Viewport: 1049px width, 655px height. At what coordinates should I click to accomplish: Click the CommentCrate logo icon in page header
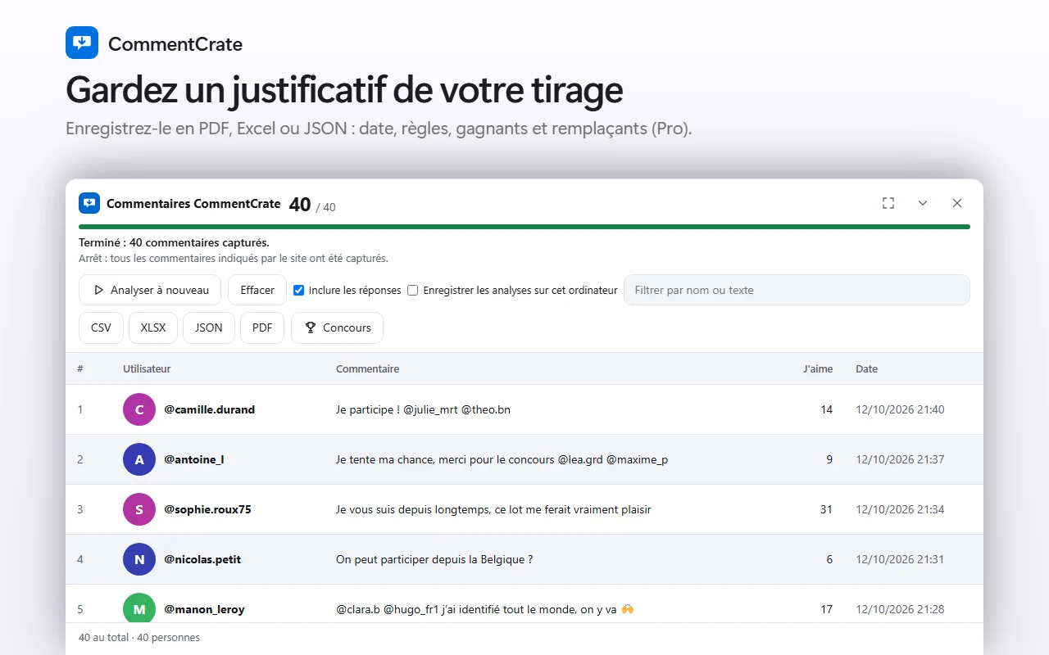[82, 43]
